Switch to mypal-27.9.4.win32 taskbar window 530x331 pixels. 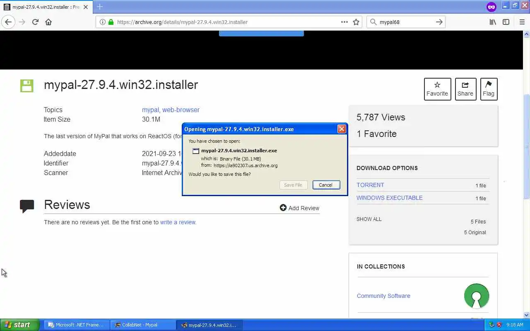click(x=210, y=325)
